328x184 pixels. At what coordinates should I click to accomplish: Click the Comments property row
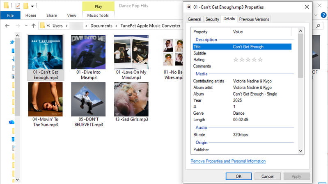(x=242, y=66)
